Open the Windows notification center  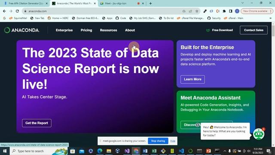coord(269,151)
